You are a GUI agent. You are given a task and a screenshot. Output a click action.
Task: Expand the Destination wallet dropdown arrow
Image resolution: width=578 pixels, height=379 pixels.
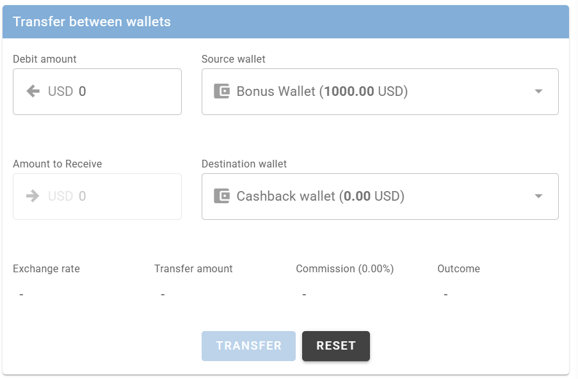(x=538, y=196)
